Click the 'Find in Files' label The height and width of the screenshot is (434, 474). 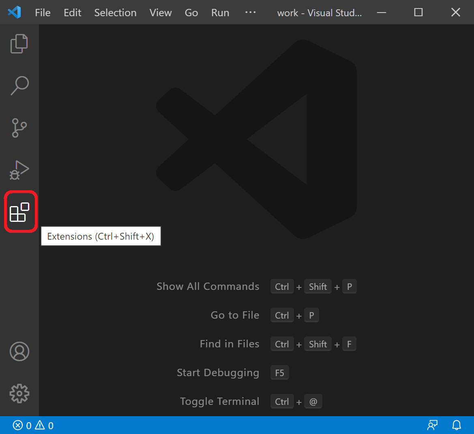pyautogui.click(x=229, y=344)
